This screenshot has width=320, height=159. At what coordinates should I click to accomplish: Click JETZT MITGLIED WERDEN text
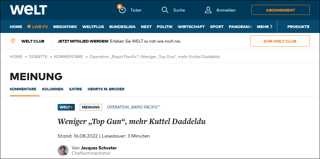[x=83, y=41]
